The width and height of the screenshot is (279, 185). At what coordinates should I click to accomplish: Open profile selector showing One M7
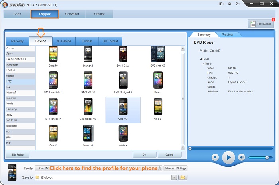[x=98, y=168]
